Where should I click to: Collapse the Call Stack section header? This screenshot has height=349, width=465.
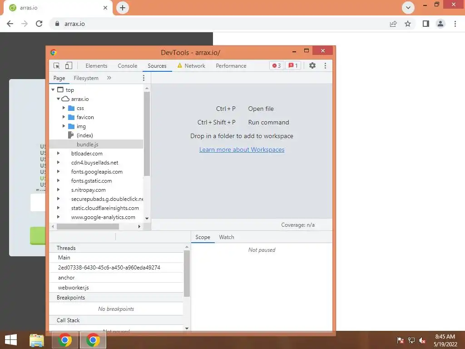tap(116, 320)
